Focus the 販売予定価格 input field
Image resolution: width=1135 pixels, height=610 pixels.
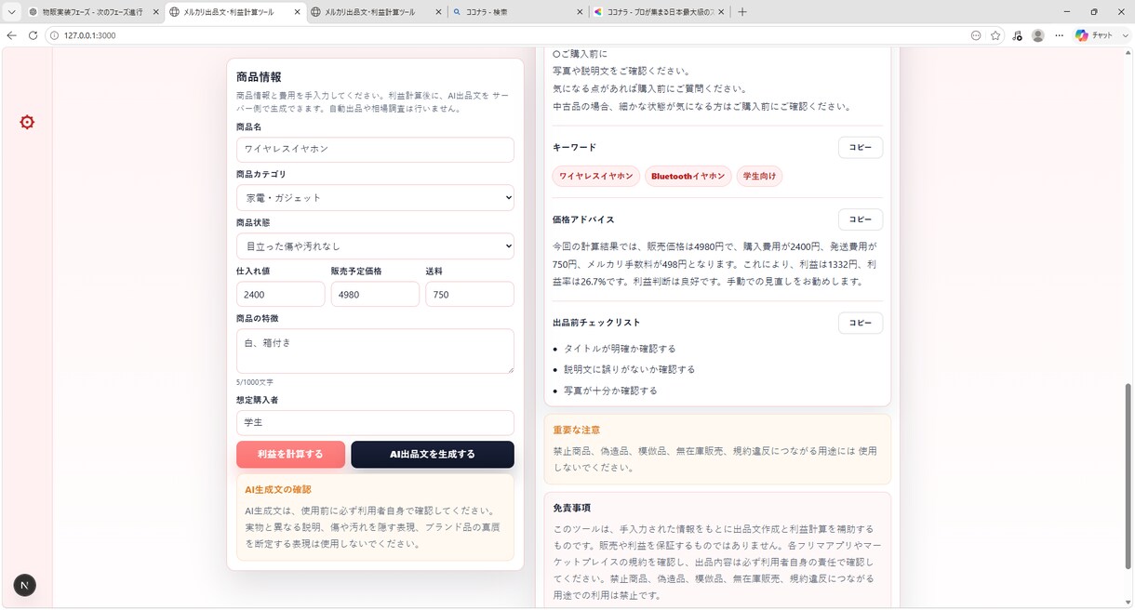[x=375, y=294]
